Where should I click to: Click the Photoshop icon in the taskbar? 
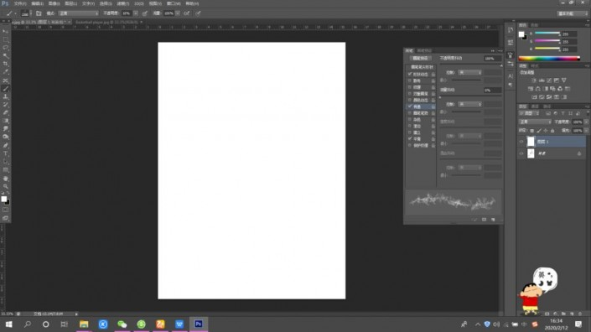tap(199, 324)
